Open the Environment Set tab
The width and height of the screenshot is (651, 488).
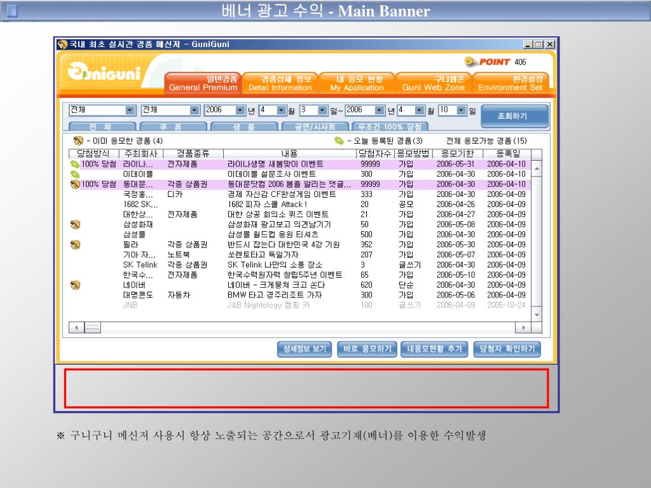(511, 83)
